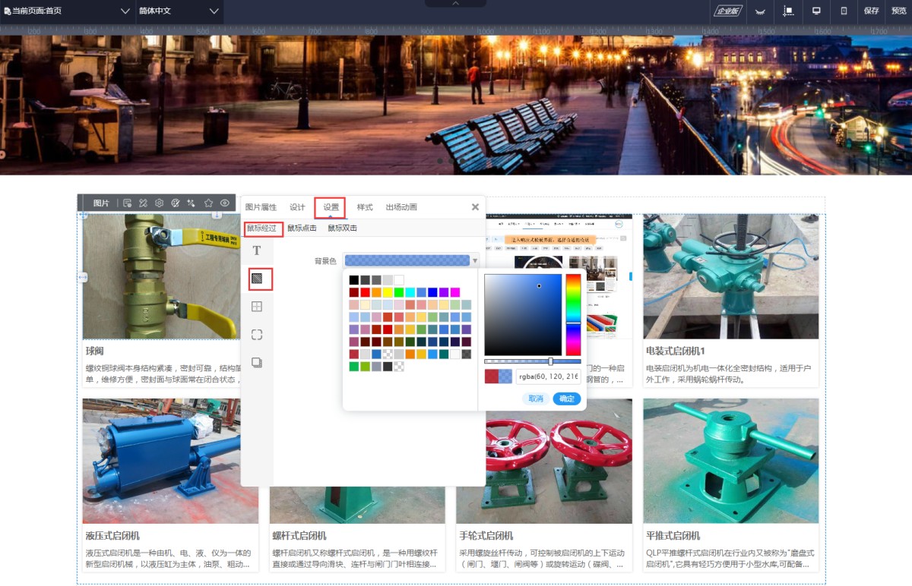Click the 电装式启闭机1 product title
The width and height of the screenshot is (912, 586).
click(x=676, y=351)
